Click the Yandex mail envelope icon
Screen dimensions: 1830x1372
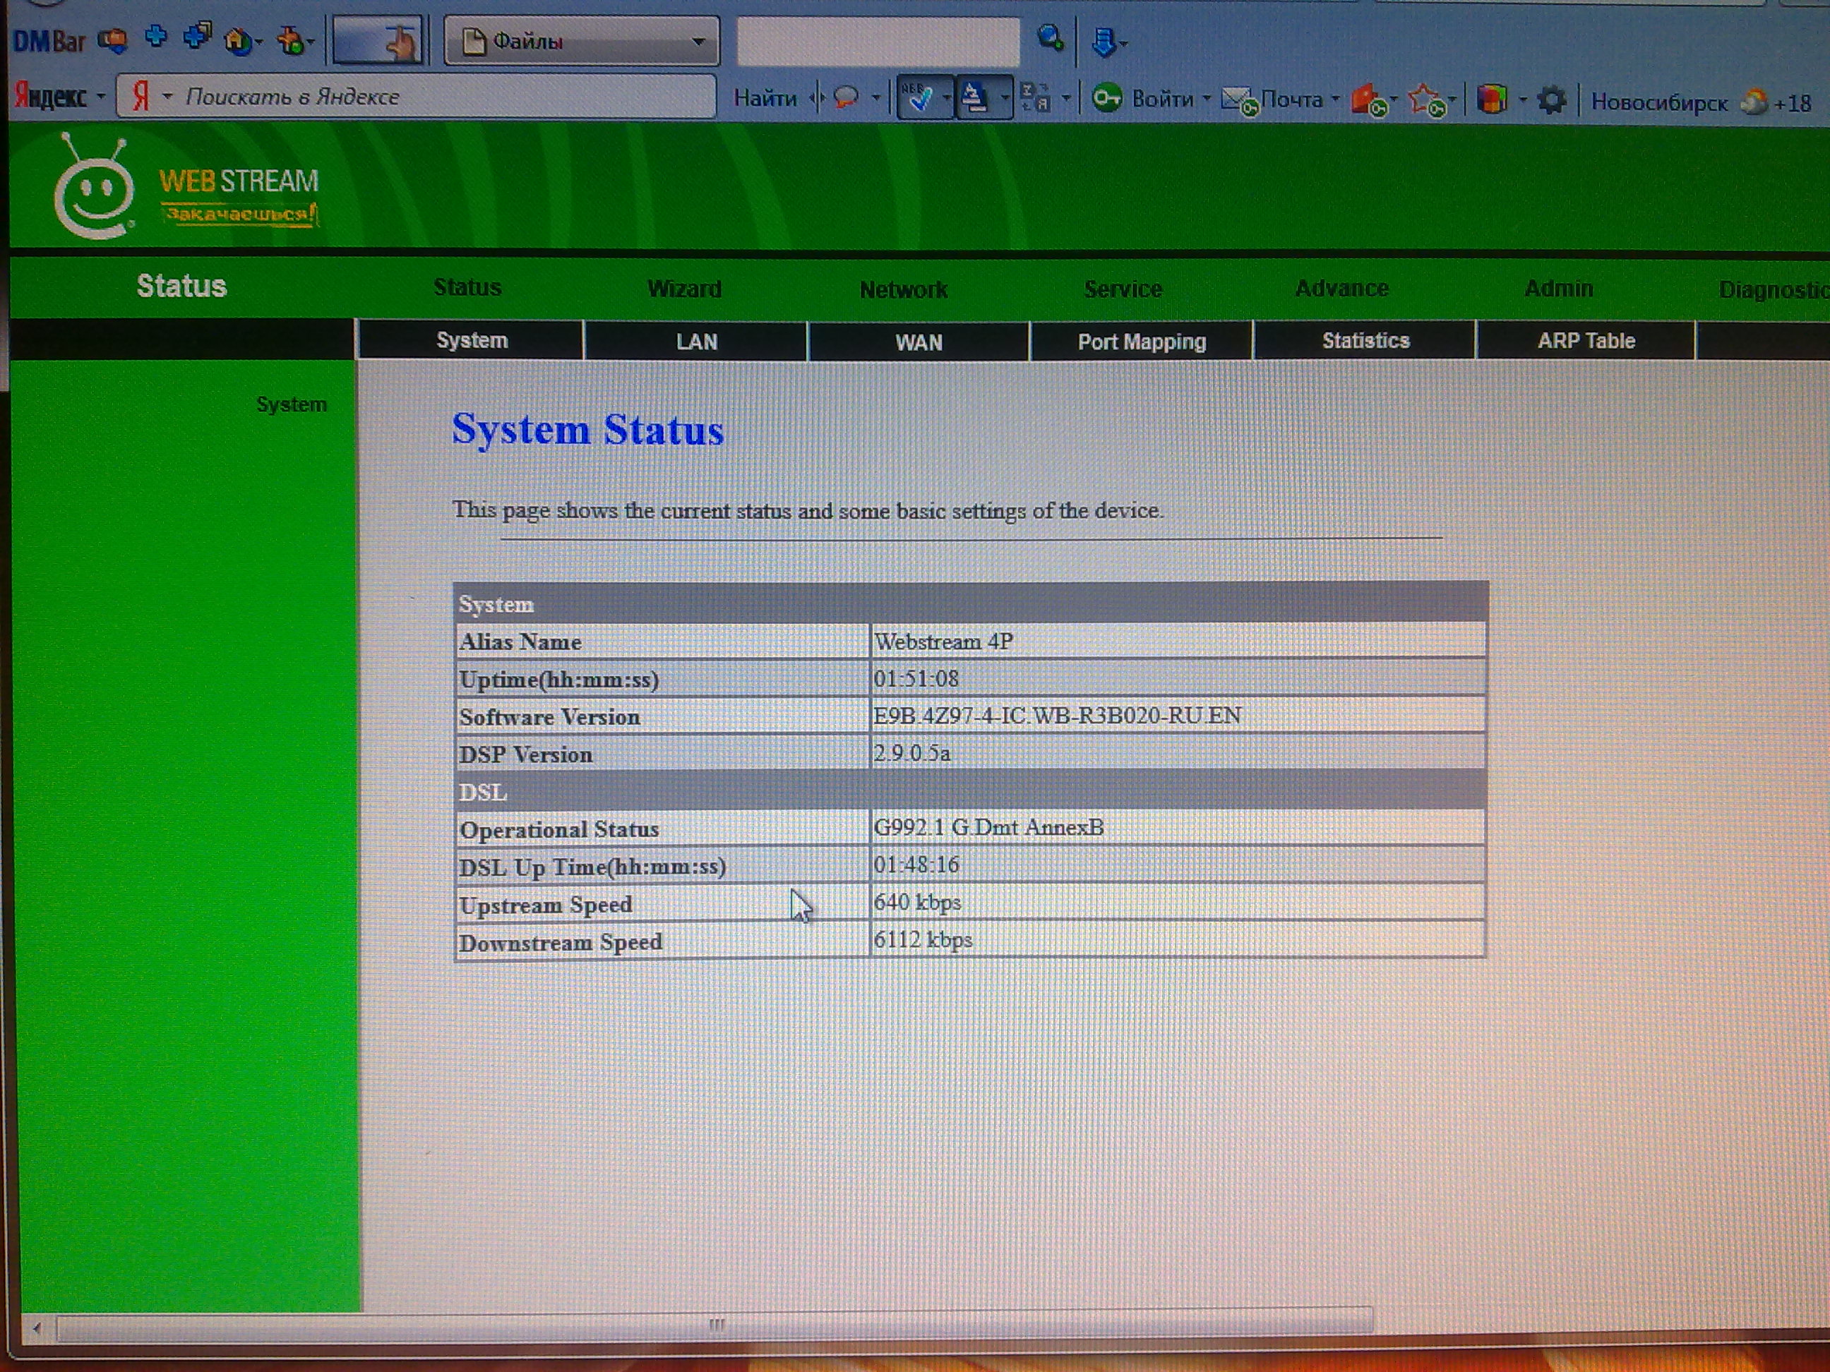(1240, 102)
